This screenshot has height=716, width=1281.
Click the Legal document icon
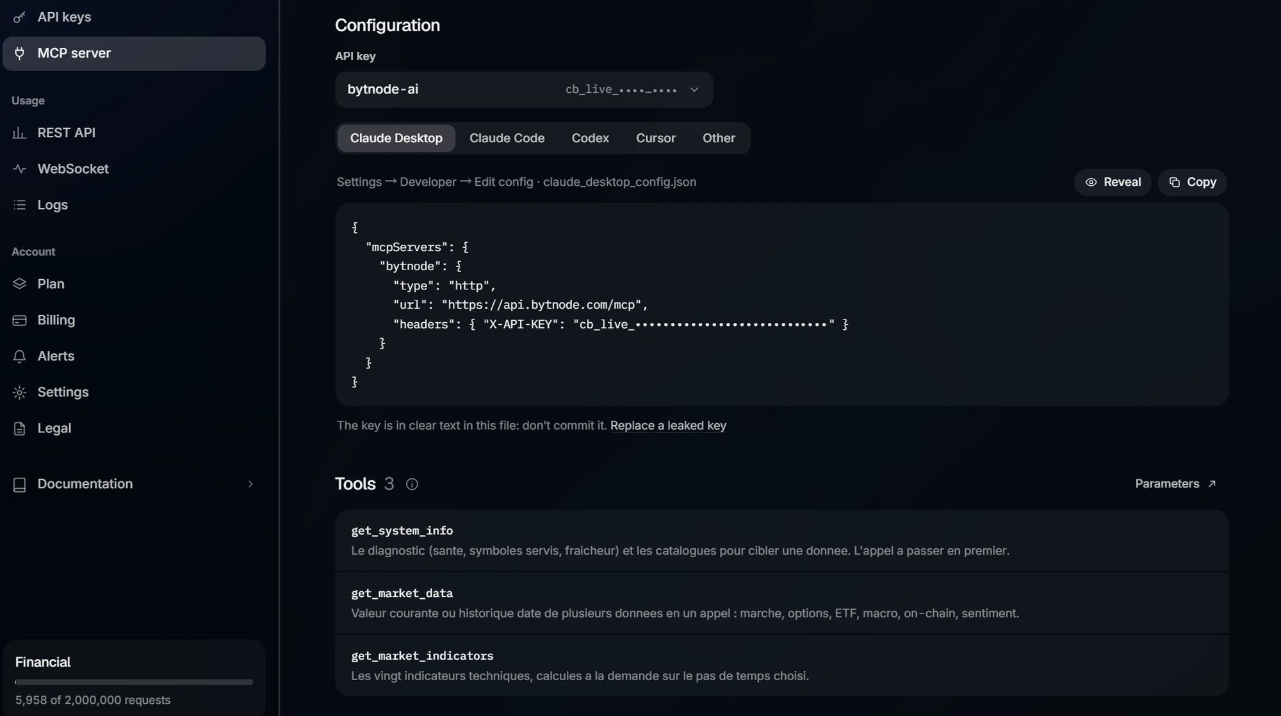[19, 428]
